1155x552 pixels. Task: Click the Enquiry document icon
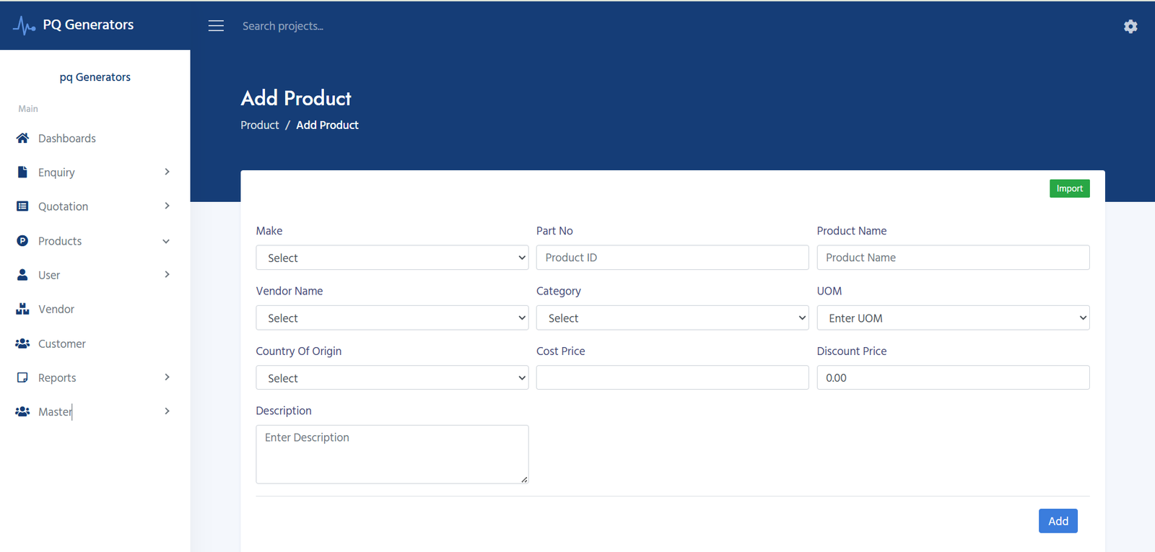(x=22, y=172)
